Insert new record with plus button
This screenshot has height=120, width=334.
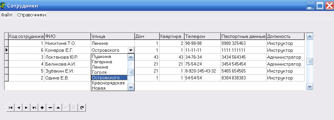coord(42,108)
